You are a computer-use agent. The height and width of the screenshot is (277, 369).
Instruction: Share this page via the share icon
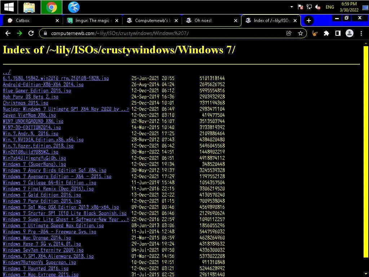tap(289, 33)
